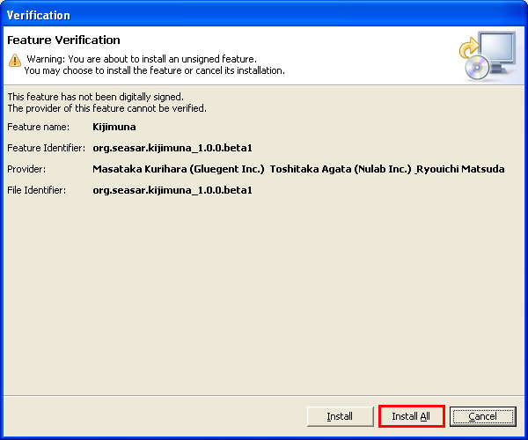Click the unsigned feature warning message
Screen dimensions: 528x440
[x=141, y=59]
